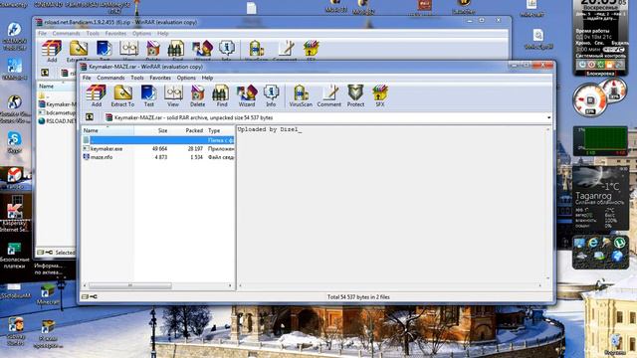This screenshot has width=637, height=358.
Task: Click Find icon in background Bandicam window
Action: click(x=177, y=51)
